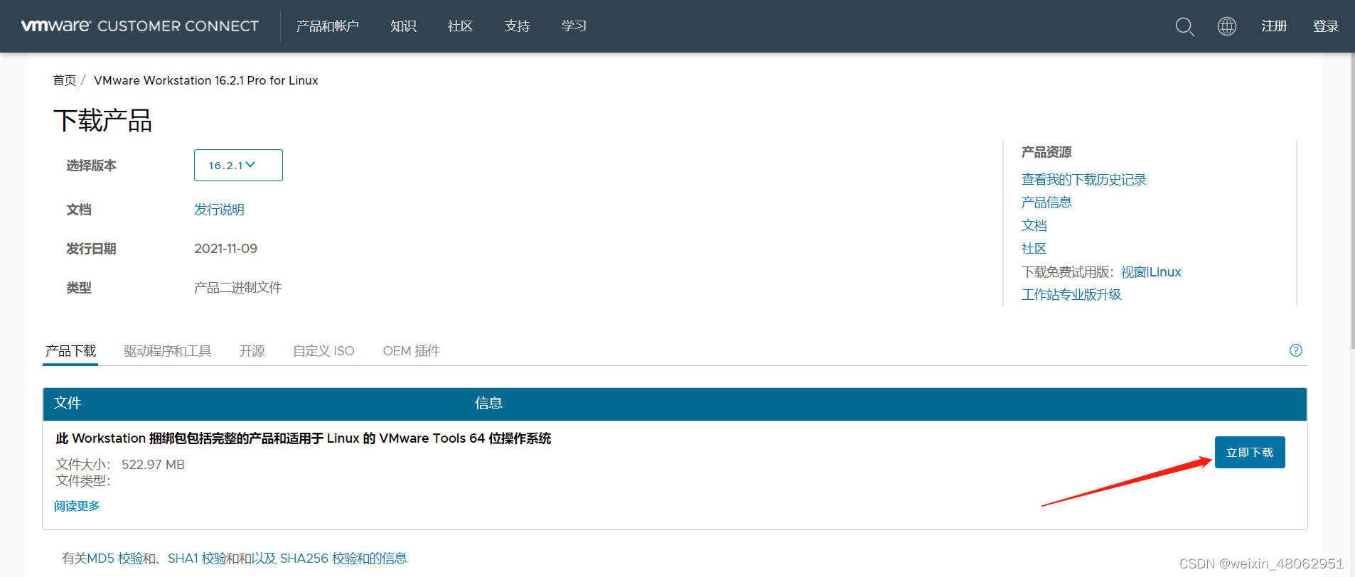Click VMware Workstation 16.2.1 Pro for Linux breadcrumb

[x=206, y=80]
